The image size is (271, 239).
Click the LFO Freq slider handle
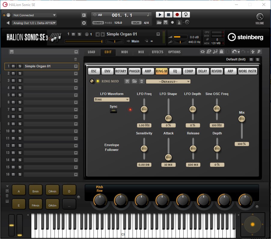point(144,109)
